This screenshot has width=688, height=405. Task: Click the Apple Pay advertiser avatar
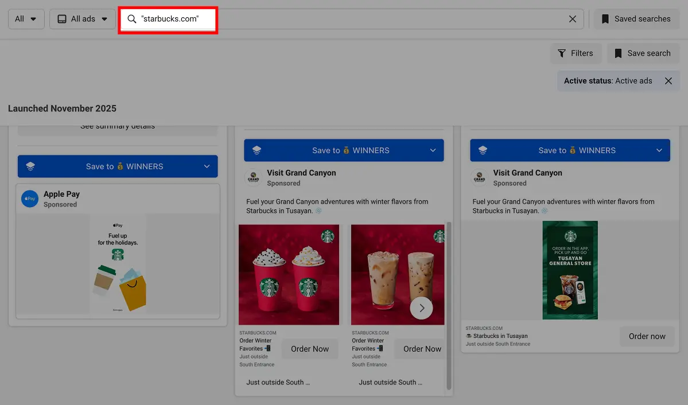tap(30, 198)
